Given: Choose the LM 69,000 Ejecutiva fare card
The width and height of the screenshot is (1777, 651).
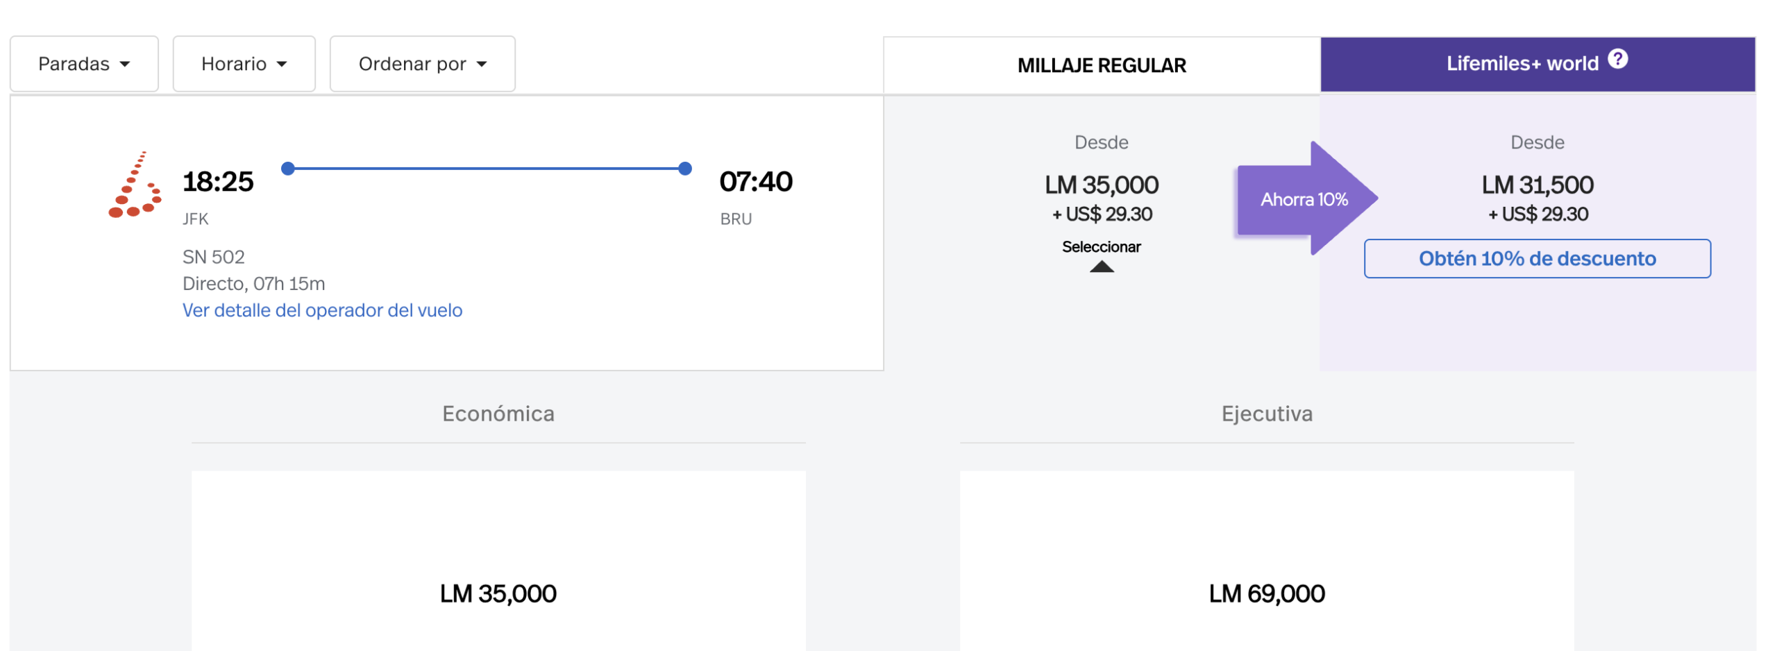Looking at the screenshot, I should 1267,592.
